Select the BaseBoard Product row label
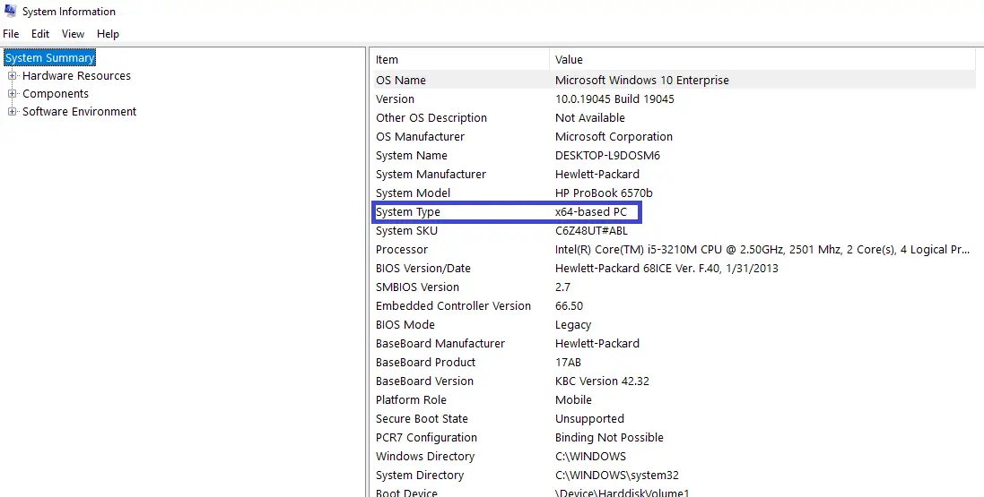The height and width of the screenshot is (497, 984). (x=425, y=363)
